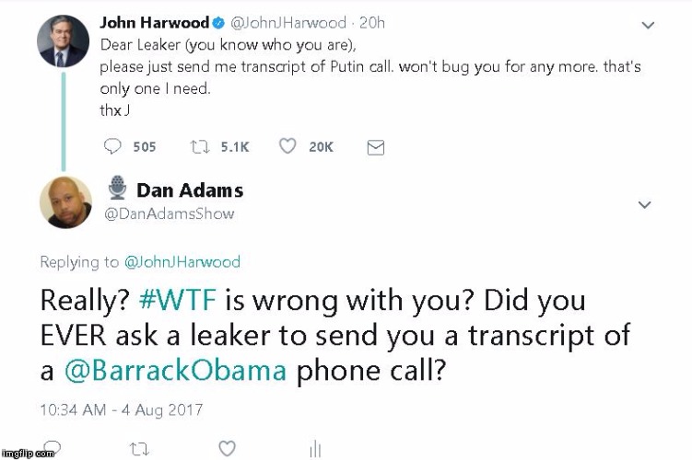Send John Harwood's tweet via direct message
The width and height of the screenshot is (692, 460).
376,147
